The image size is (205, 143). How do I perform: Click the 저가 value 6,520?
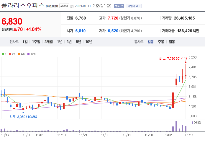pyautogui.click(x=113, y=31)
